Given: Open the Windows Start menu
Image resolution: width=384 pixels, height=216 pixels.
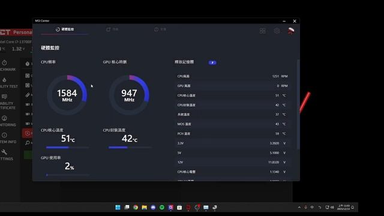Looking at the screenshot, I should tap(118, 208).
